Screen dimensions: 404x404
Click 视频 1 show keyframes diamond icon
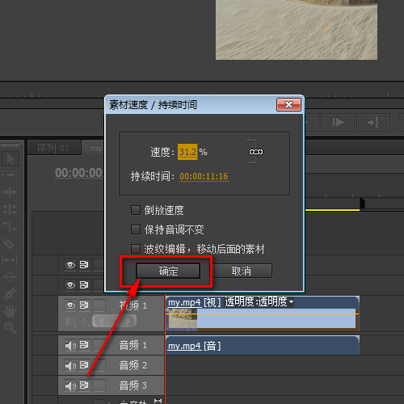pos(85,321)
